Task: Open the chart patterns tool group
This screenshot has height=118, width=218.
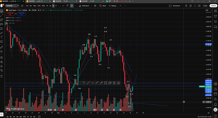Action: pyautogui.click(x=2, y=24)
